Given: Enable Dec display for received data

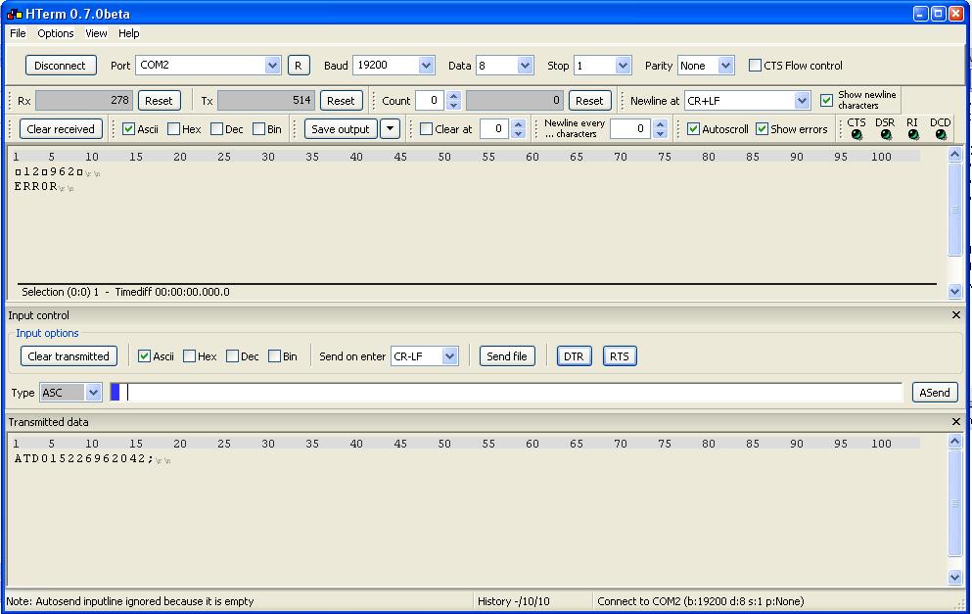Looking at the screenshot, I should coord(216,129).
